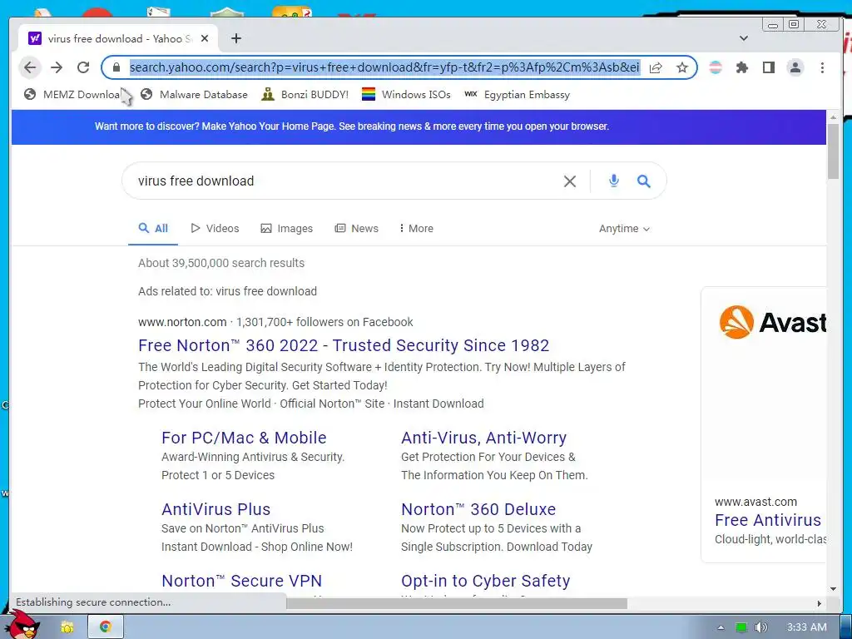
Task: Open the striped flag extension icon
Action: pyautogui.click(x=716, y=67)
